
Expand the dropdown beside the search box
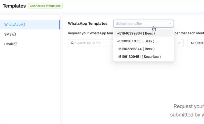[179, 43]
